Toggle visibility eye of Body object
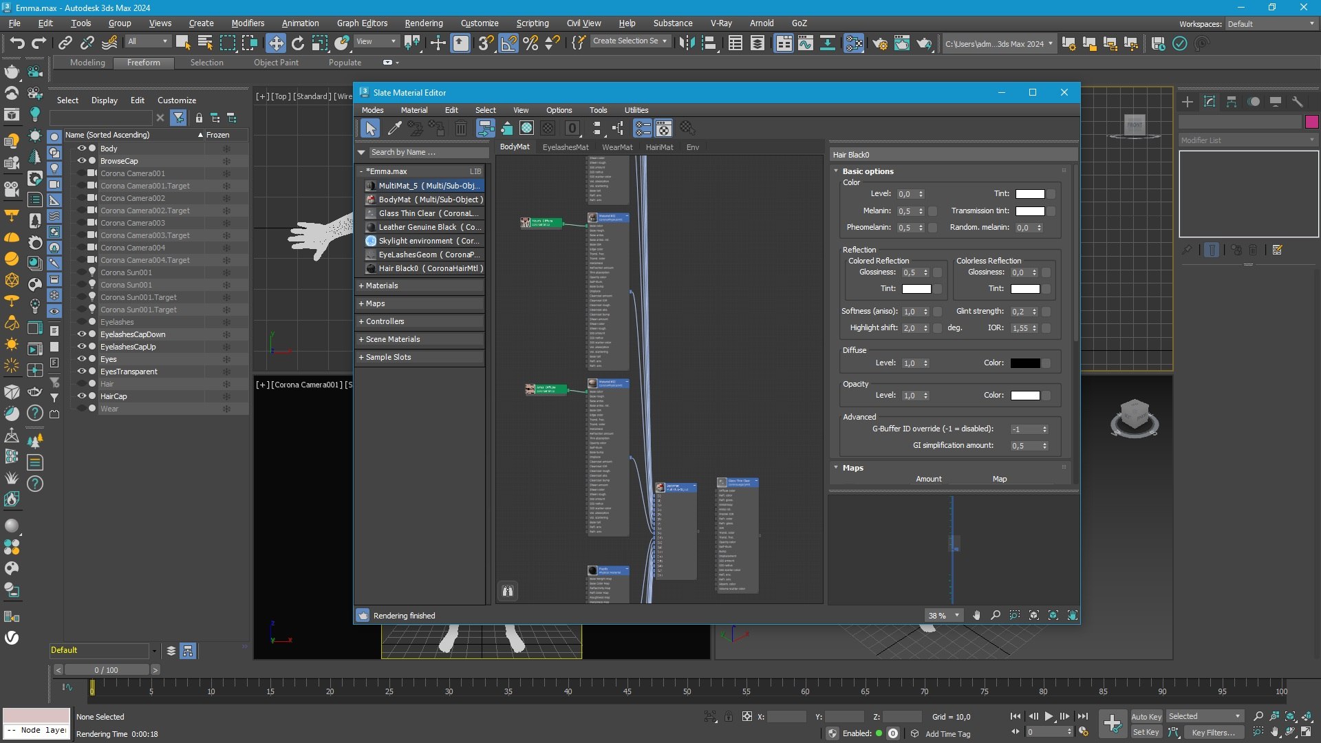The width and height of the screenshot is (1321, 743). pos(81,149)
